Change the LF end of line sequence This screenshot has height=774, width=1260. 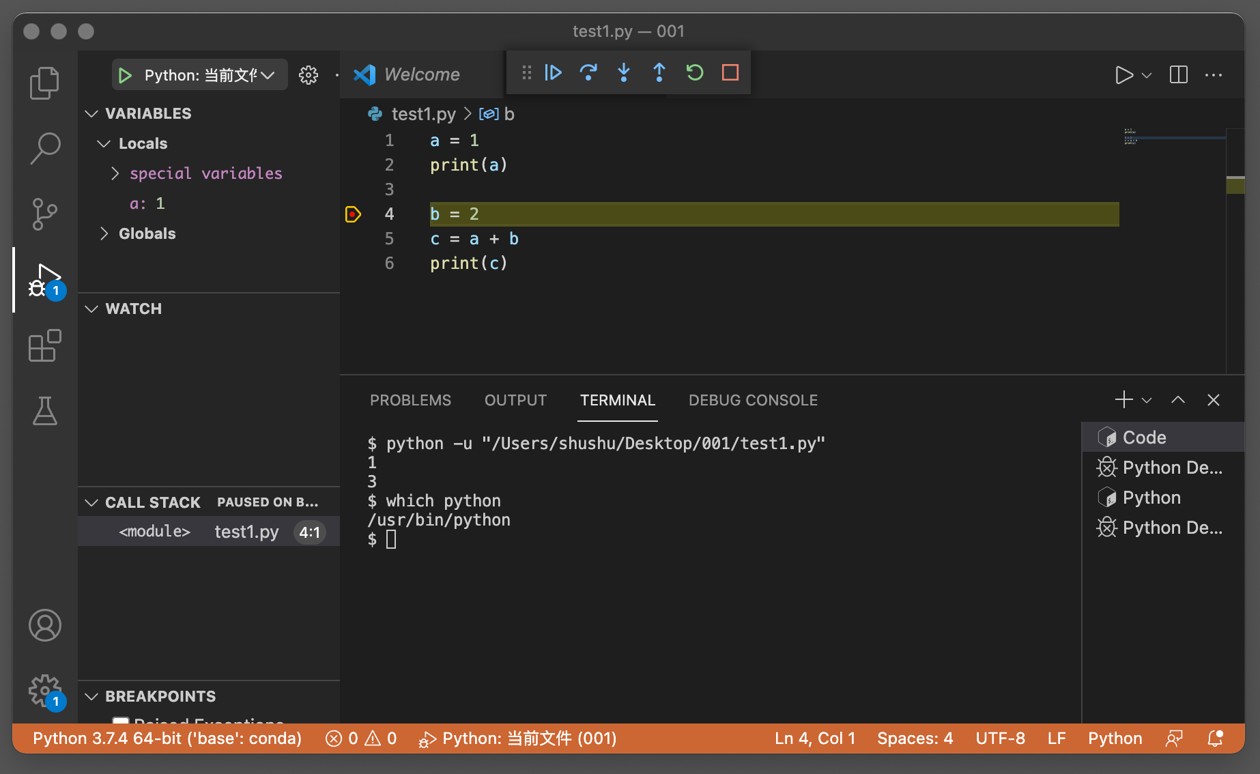(1057, 739)
